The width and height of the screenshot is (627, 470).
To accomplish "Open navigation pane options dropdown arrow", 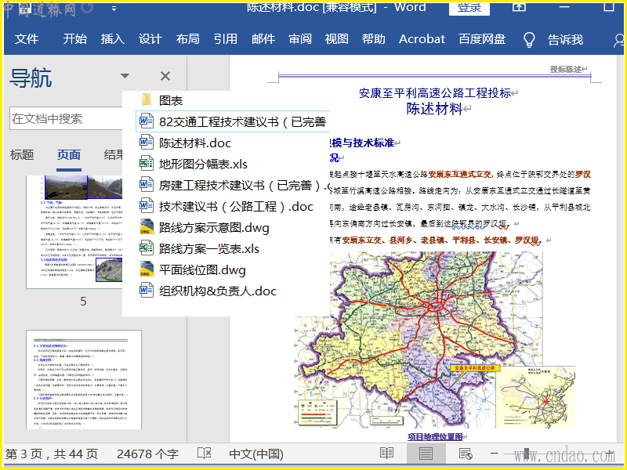I will [x=125, y=76].
